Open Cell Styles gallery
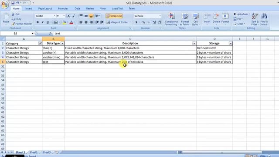Image resolution: width=279 pixels, height=157 pixels. [x=195, y=19]
